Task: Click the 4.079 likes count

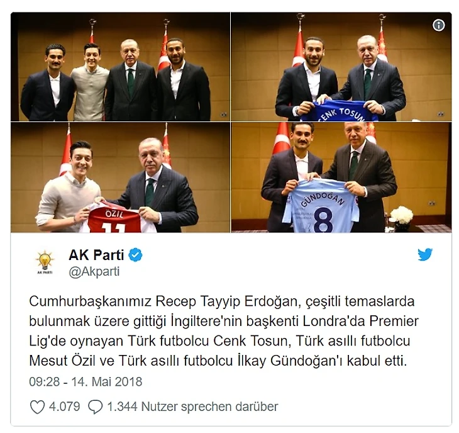Action: (x=64, y=407)
